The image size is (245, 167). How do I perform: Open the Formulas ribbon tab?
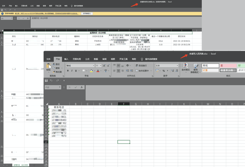87,59
